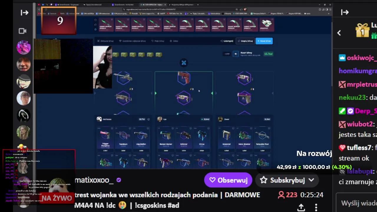This screenshot has width=377, height=212.
Task: Click the Wave Breaker skin card
Action: (x=244, y=139)
